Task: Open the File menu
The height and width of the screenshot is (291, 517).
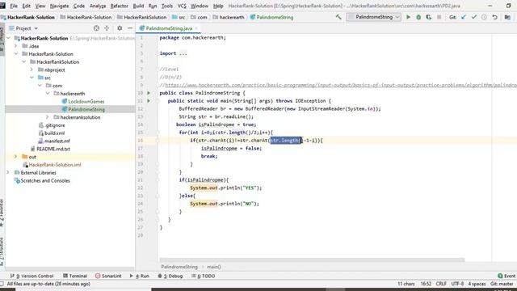Action: [x=14, y=6]
